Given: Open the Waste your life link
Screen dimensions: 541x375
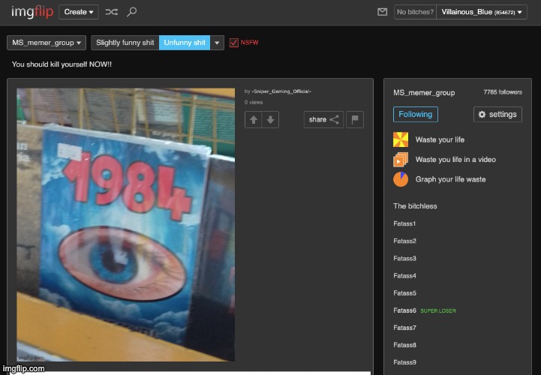Looking at the screenshot, I should pos(440,139).
